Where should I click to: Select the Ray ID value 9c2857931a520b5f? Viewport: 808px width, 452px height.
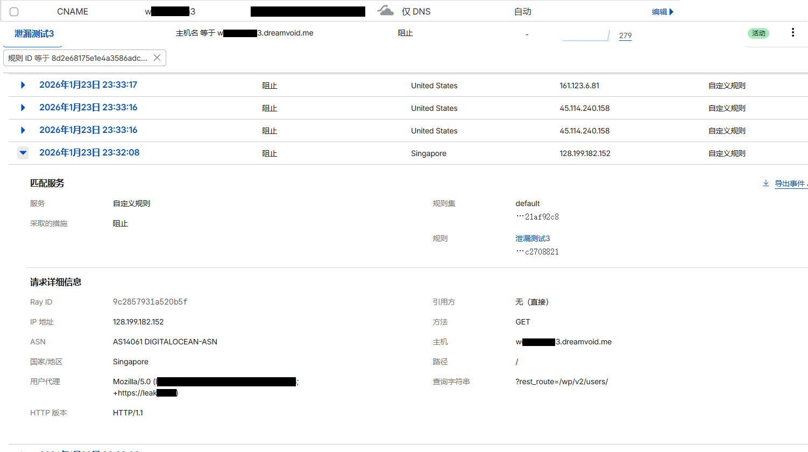[x=150, y=302]
